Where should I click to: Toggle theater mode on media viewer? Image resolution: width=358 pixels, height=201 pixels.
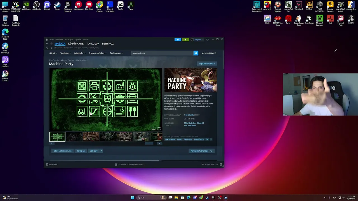[x=153, y=129]
